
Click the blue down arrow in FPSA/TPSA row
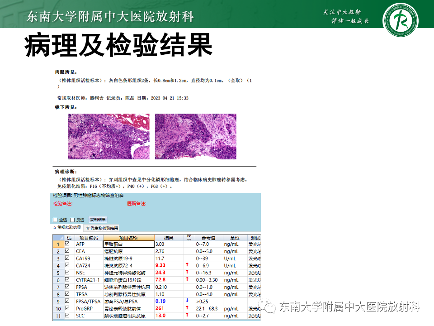[187, 300]
